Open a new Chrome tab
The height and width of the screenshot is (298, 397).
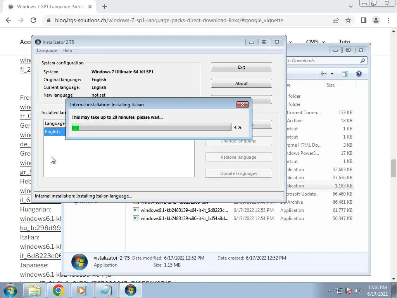105,7
